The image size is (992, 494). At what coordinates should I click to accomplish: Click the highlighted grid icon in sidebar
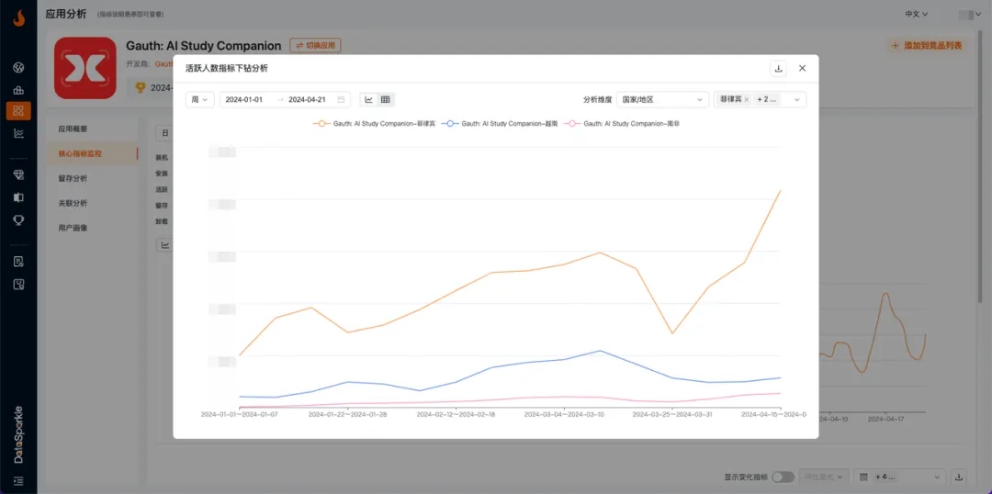coord(18,111)
